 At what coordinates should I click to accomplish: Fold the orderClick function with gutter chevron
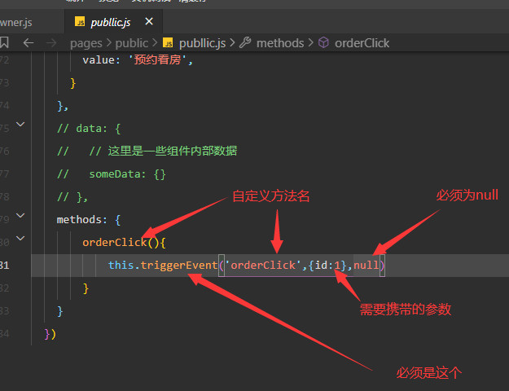tap(20, 240)
